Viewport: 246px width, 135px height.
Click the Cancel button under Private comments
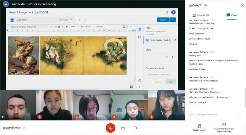point(158,82)
